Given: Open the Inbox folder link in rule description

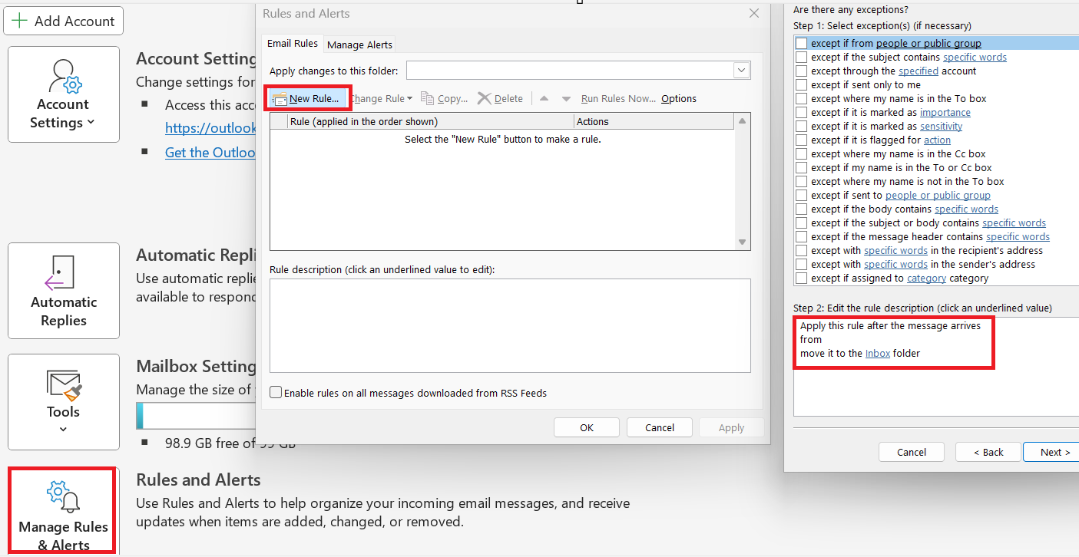Looking at the screenshot, I should [x=878, y=353].
